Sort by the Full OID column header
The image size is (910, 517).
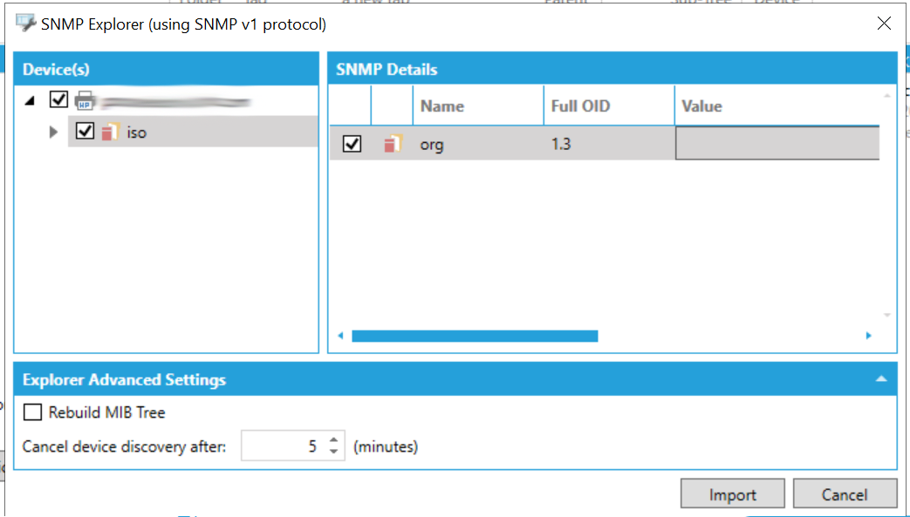(580, 106)
